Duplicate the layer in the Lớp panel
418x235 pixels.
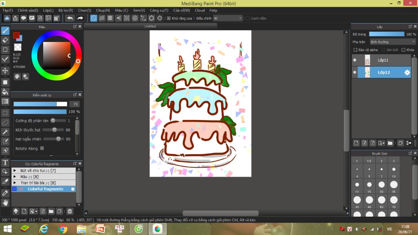pyautogui.click(x=400, y=143)
